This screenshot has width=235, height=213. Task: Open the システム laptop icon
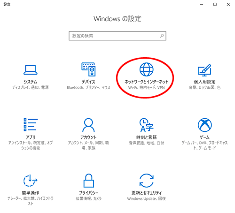[x=31, y=70]
